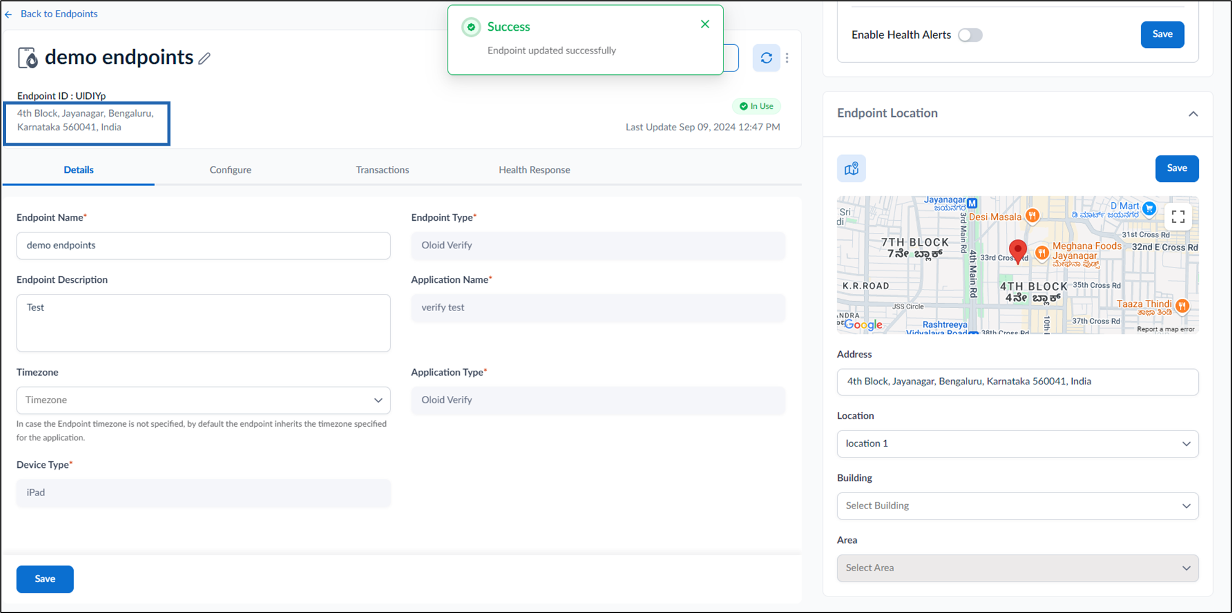
Task: Click the Endpoint Description text area
Action: 203,323
